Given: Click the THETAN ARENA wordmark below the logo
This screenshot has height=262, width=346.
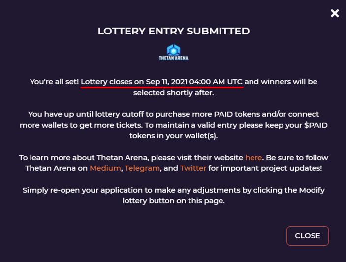Looking at the screenshot, I should coord(173,58).
